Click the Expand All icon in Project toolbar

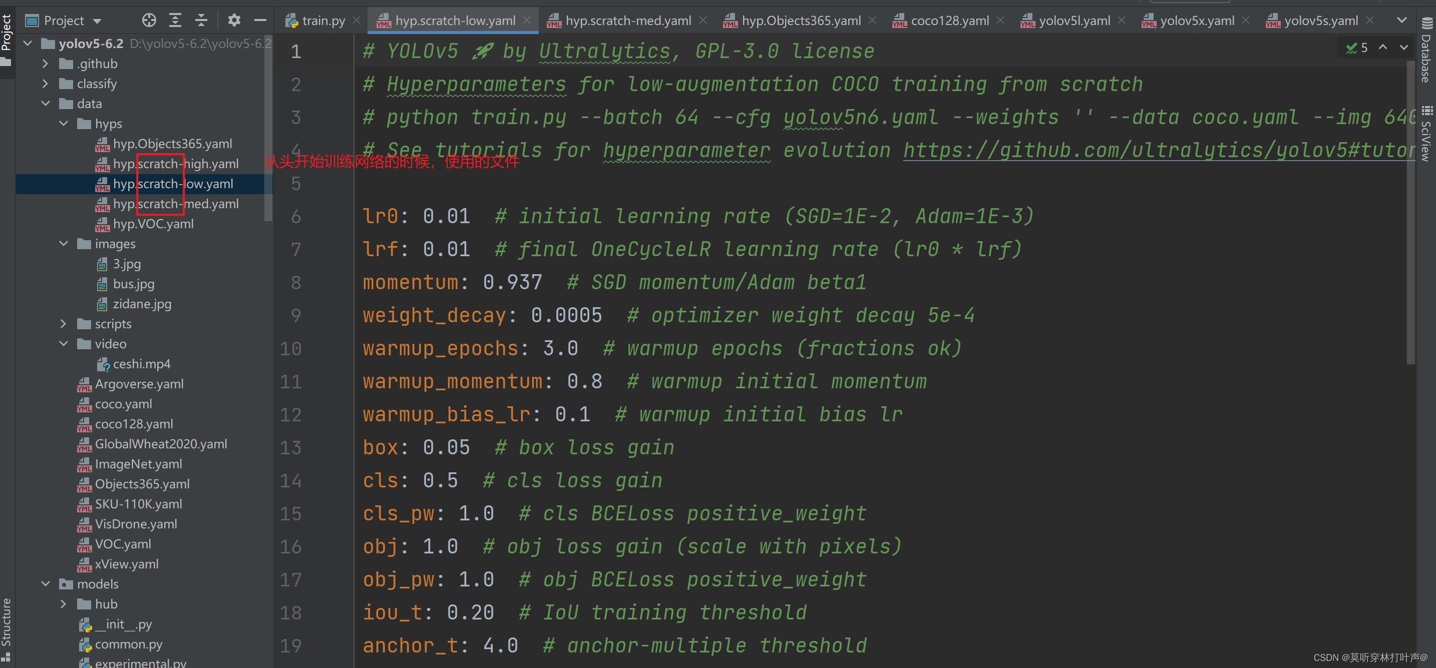175,21
